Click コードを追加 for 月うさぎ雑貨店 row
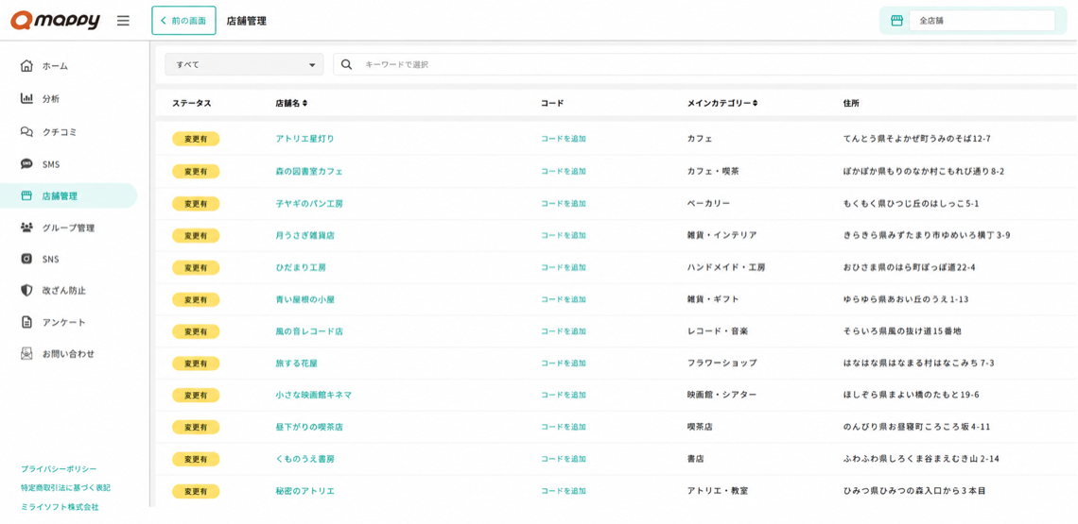1078x524 pixels. [x=563, y=235]
